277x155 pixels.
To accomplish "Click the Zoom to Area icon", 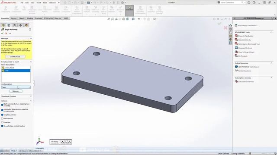I will (x=113, y=19).
